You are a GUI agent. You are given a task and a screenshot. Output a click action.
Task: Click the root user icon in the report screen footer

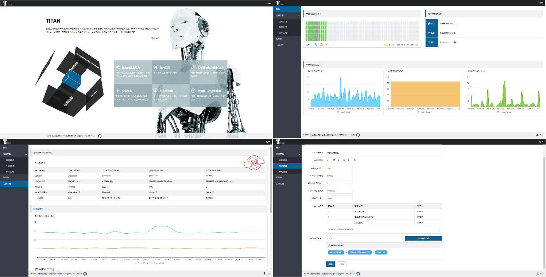[x=264, y=273]
